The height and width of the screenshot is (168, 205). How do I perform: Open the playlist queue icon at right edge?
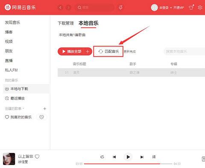tap(204, 159)
